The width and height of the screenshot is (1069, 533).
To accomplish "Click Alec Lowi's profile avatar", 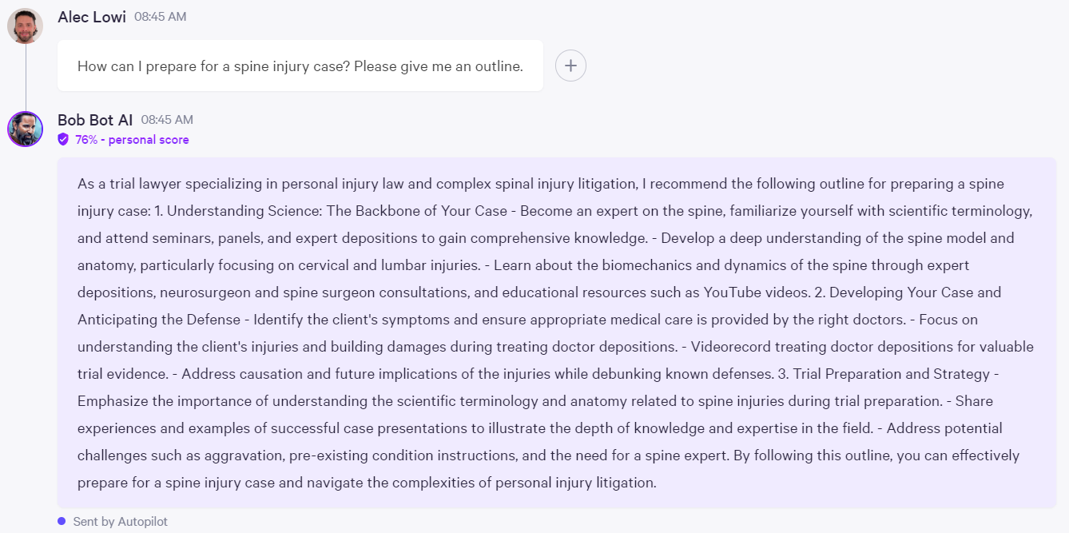I will tap(25, 26).
